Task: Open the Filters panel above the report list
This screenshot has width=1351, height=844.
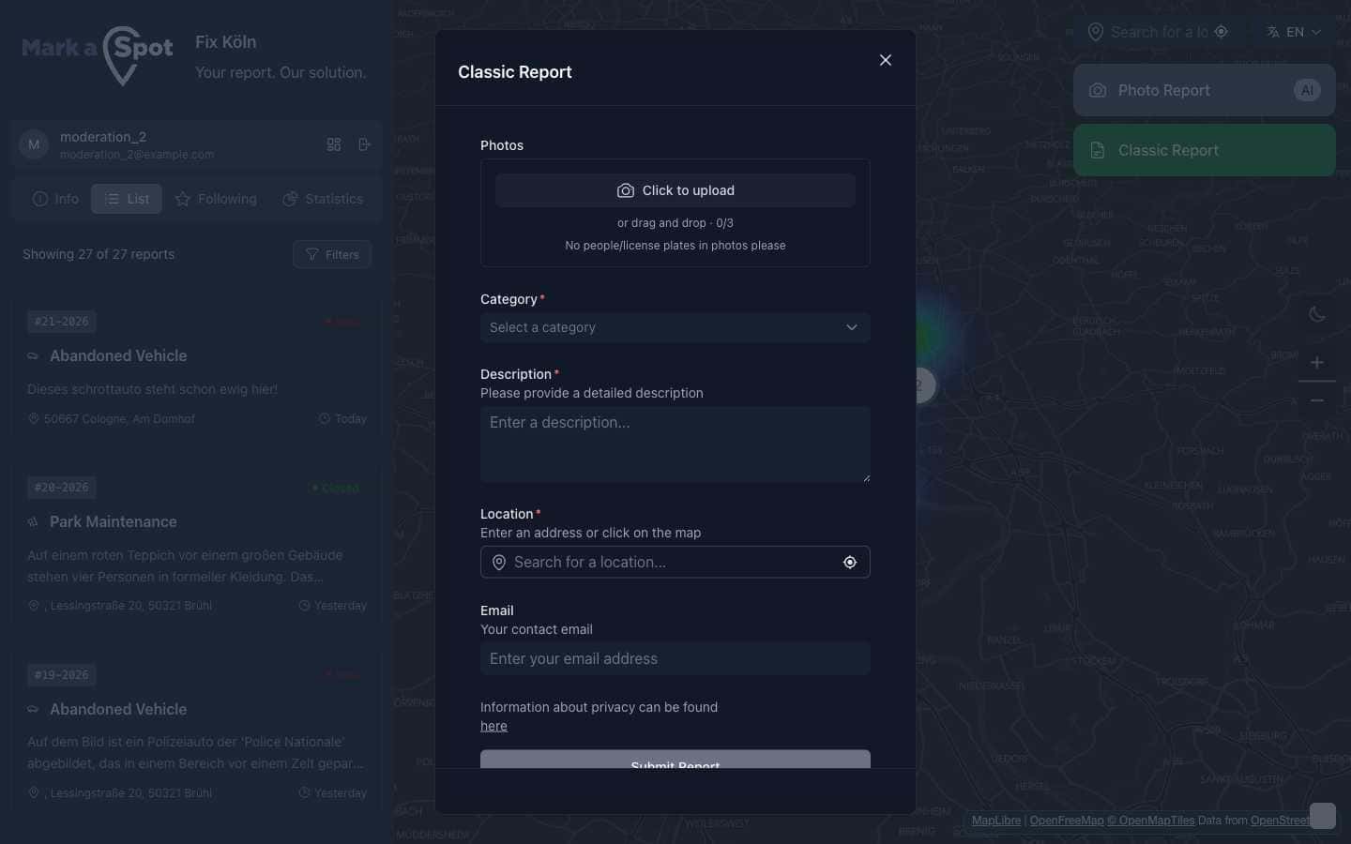Action: [332, 254]
